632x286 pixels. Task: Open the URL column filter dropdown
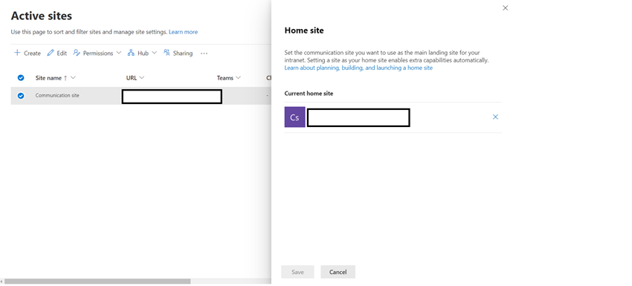click(x=141, y=78)
